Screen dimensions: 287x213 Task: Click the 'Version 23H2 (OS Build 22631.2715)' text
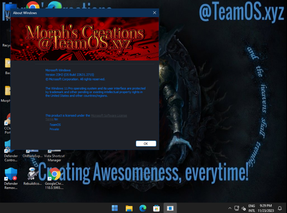tap(69, 74)
